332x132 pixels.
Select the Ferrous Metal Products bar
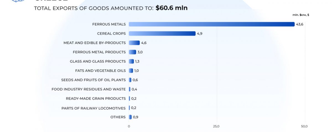133,52
